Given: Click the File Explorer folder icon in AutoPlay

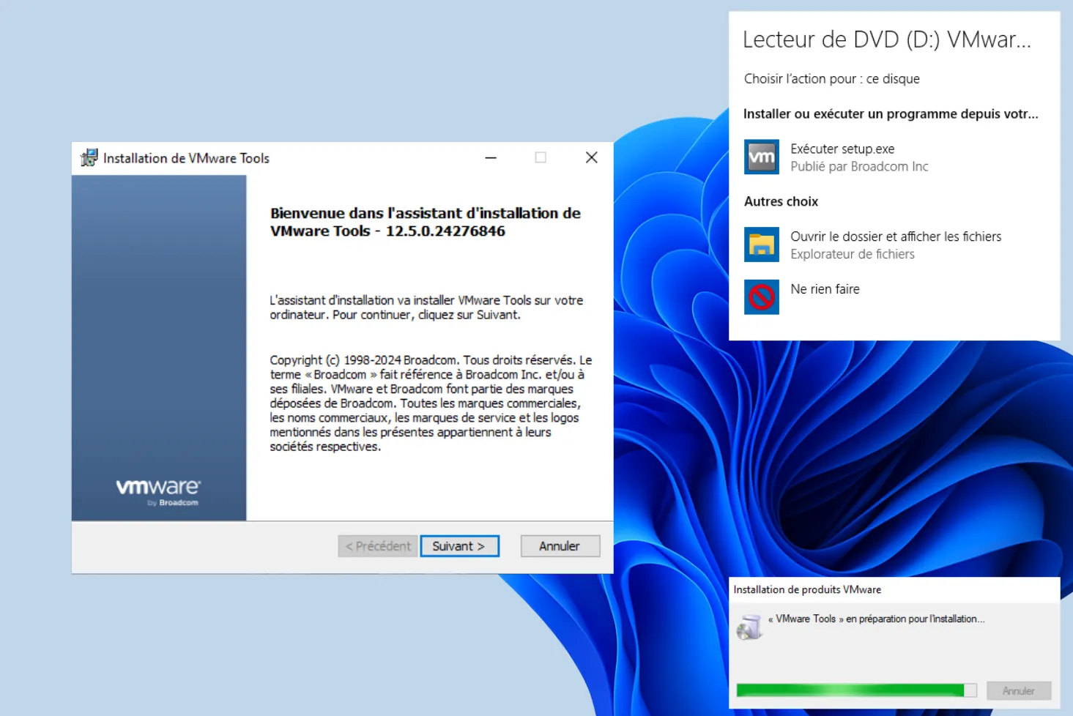Looking at the screenshot, I should click(761, 245).
